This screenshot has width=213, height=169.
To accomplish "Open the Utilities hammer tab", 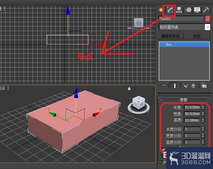I will 206,10.
